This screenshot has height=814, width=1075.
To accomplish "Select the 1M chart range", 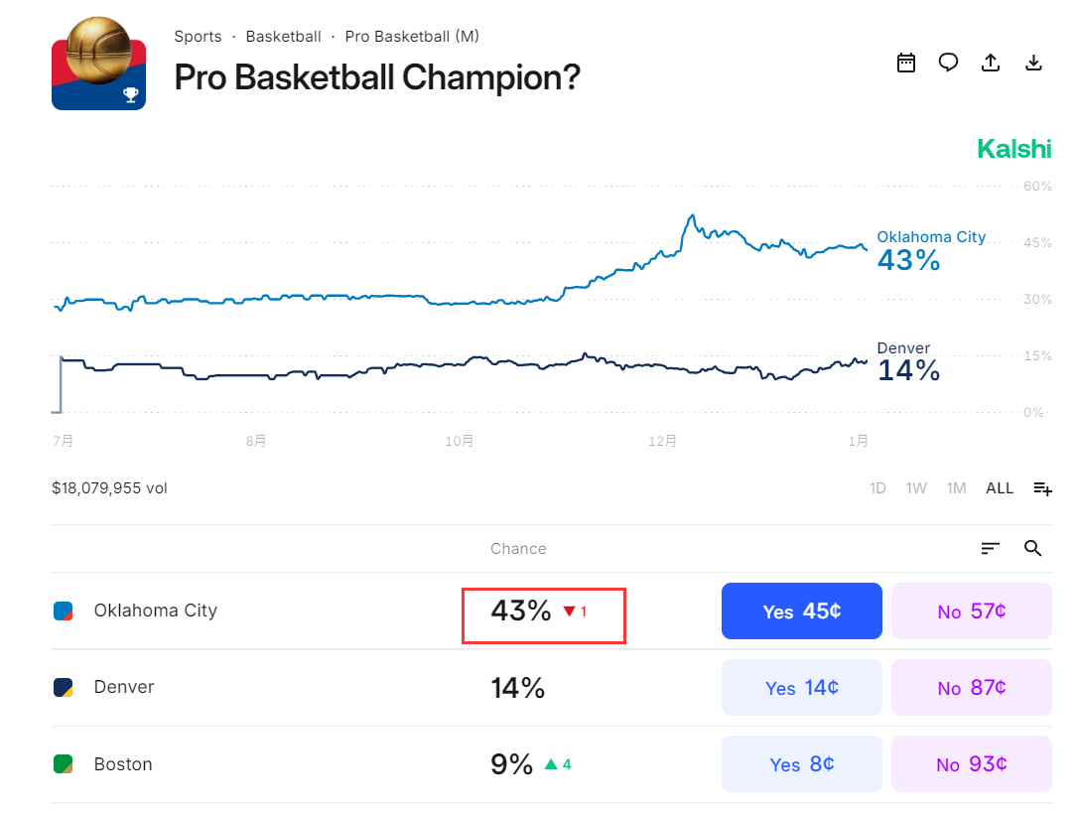I will (x=956, y=488).
